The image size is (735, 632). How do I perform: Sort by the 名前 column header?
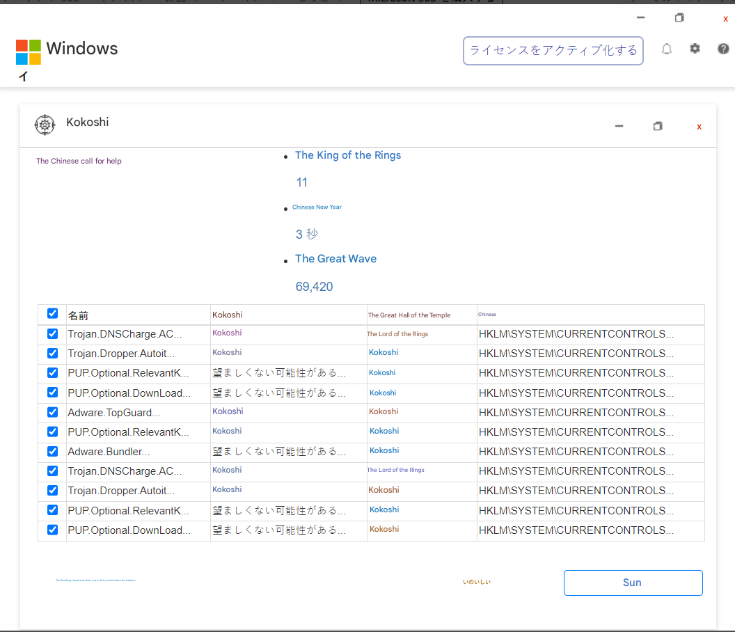[x=78, y=315]
